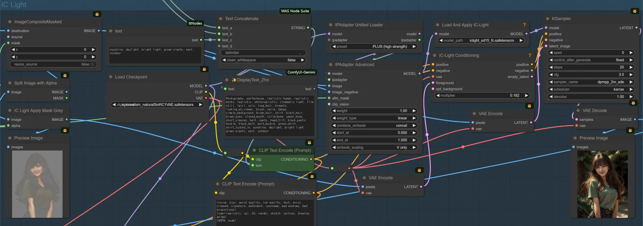The width and height of the screenshot is (643, 226).
Task: Click the WAS Node Suite badge label
Action: pyautogui.click(x=295, y=11)
